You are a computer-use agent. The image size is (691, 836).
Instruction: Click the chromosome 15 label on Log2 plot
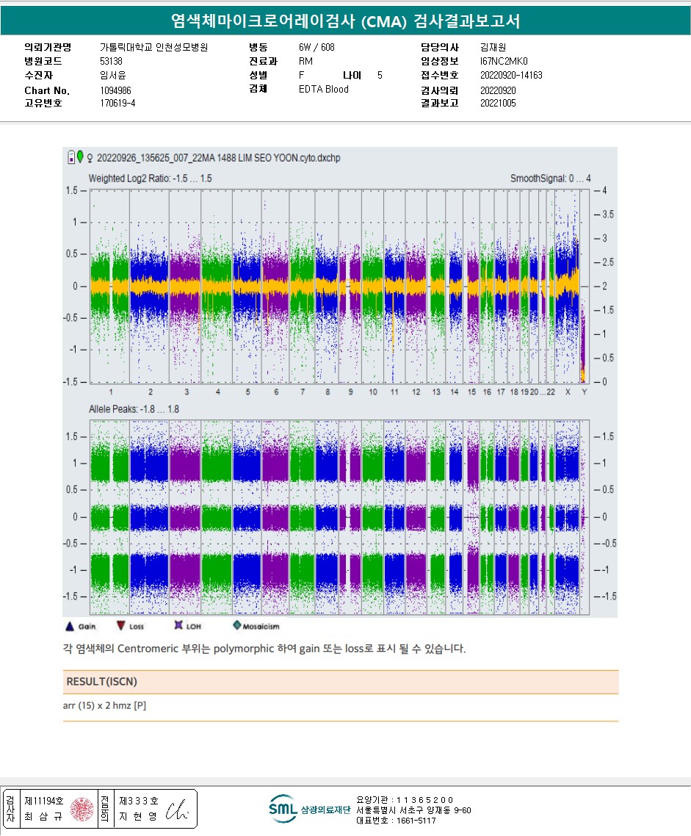[471, 392]
